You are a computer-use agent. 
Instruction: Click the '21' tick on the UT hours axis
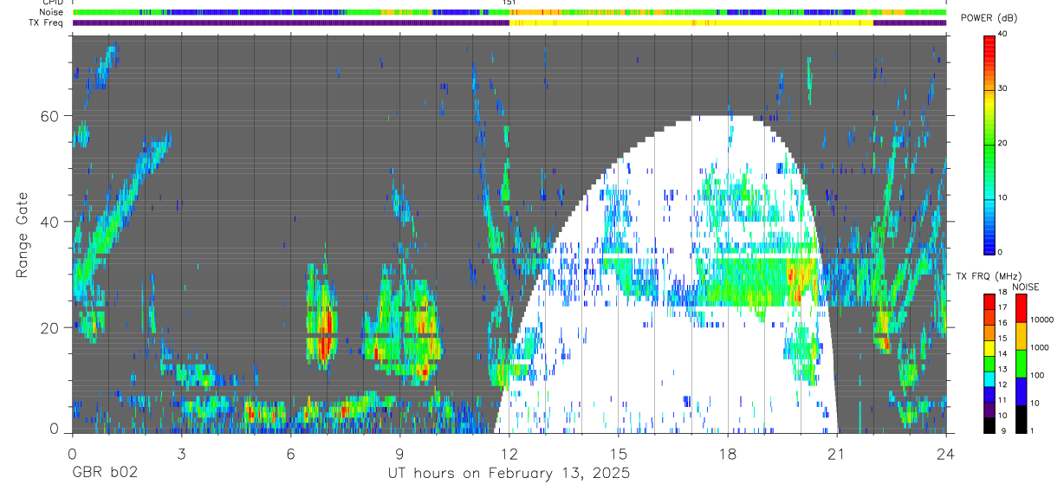pyautogui.click(x=837, y=454)
